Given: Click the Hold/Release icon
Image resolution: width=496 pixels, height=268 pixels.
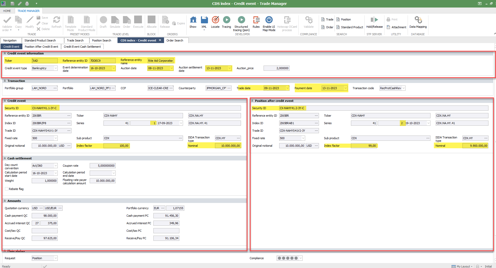Looking at the screenshot, I should [x=374, y=20].
